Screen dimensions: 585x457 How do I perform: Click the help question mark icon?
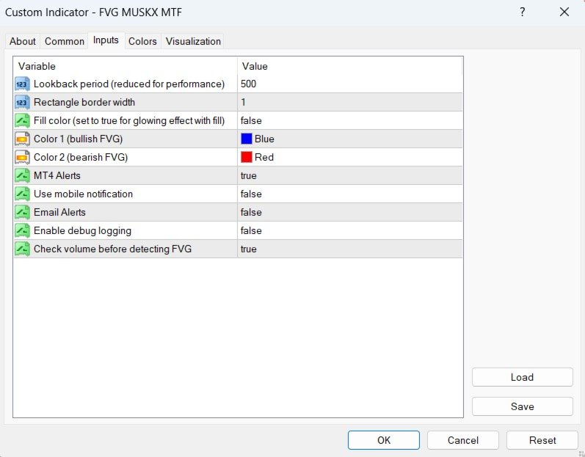click(x=523, y=12)
